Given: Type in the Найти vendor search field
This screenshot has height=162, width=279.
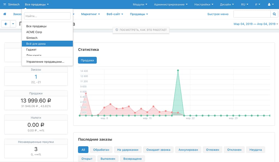Looking at the screenshot, I should click(x=47, y=16).
